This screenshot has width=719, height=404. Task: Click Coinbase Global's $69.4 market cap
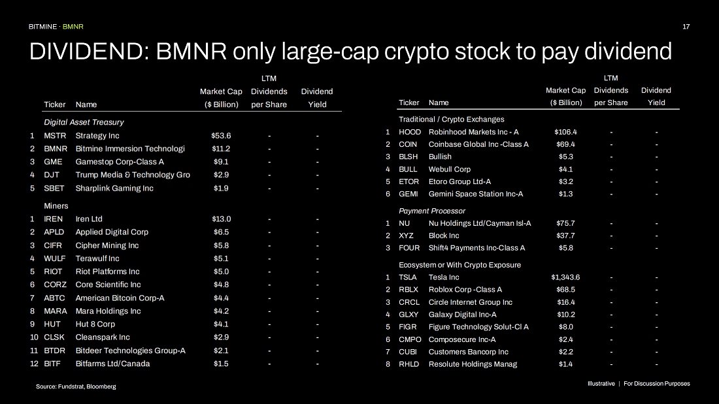[565, 144]
